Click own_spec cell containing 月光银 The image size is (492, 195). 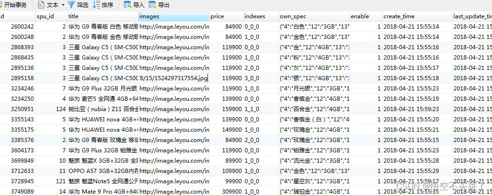[314, 89]
